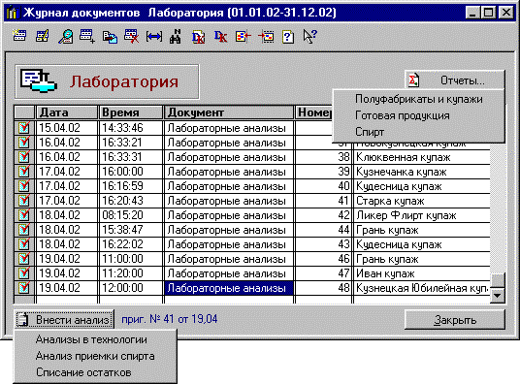Select cell Старка купаж
520x384 pixels.
[422, 201]
